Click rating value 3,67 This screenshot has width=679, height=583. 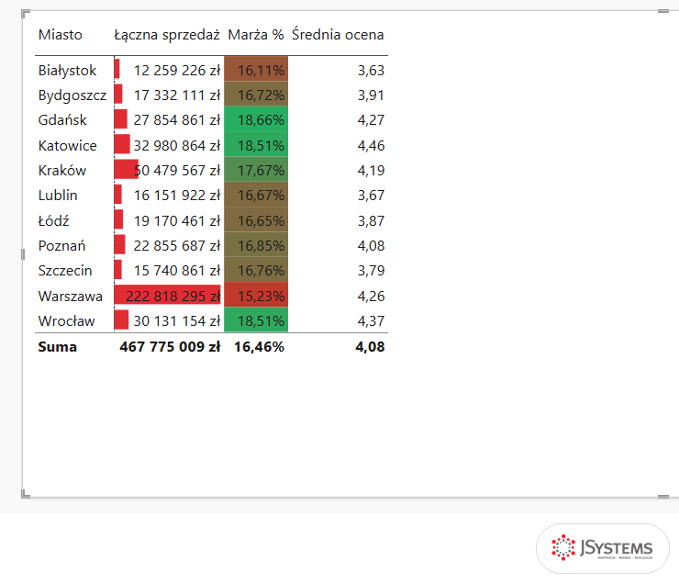pyautogui.click(x=371, y=196)
